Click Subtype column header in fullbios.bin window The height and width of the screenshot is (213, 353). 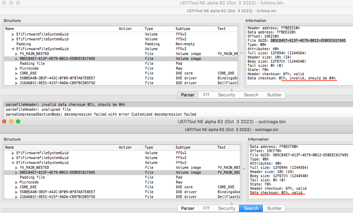click(x=195, y=29)
